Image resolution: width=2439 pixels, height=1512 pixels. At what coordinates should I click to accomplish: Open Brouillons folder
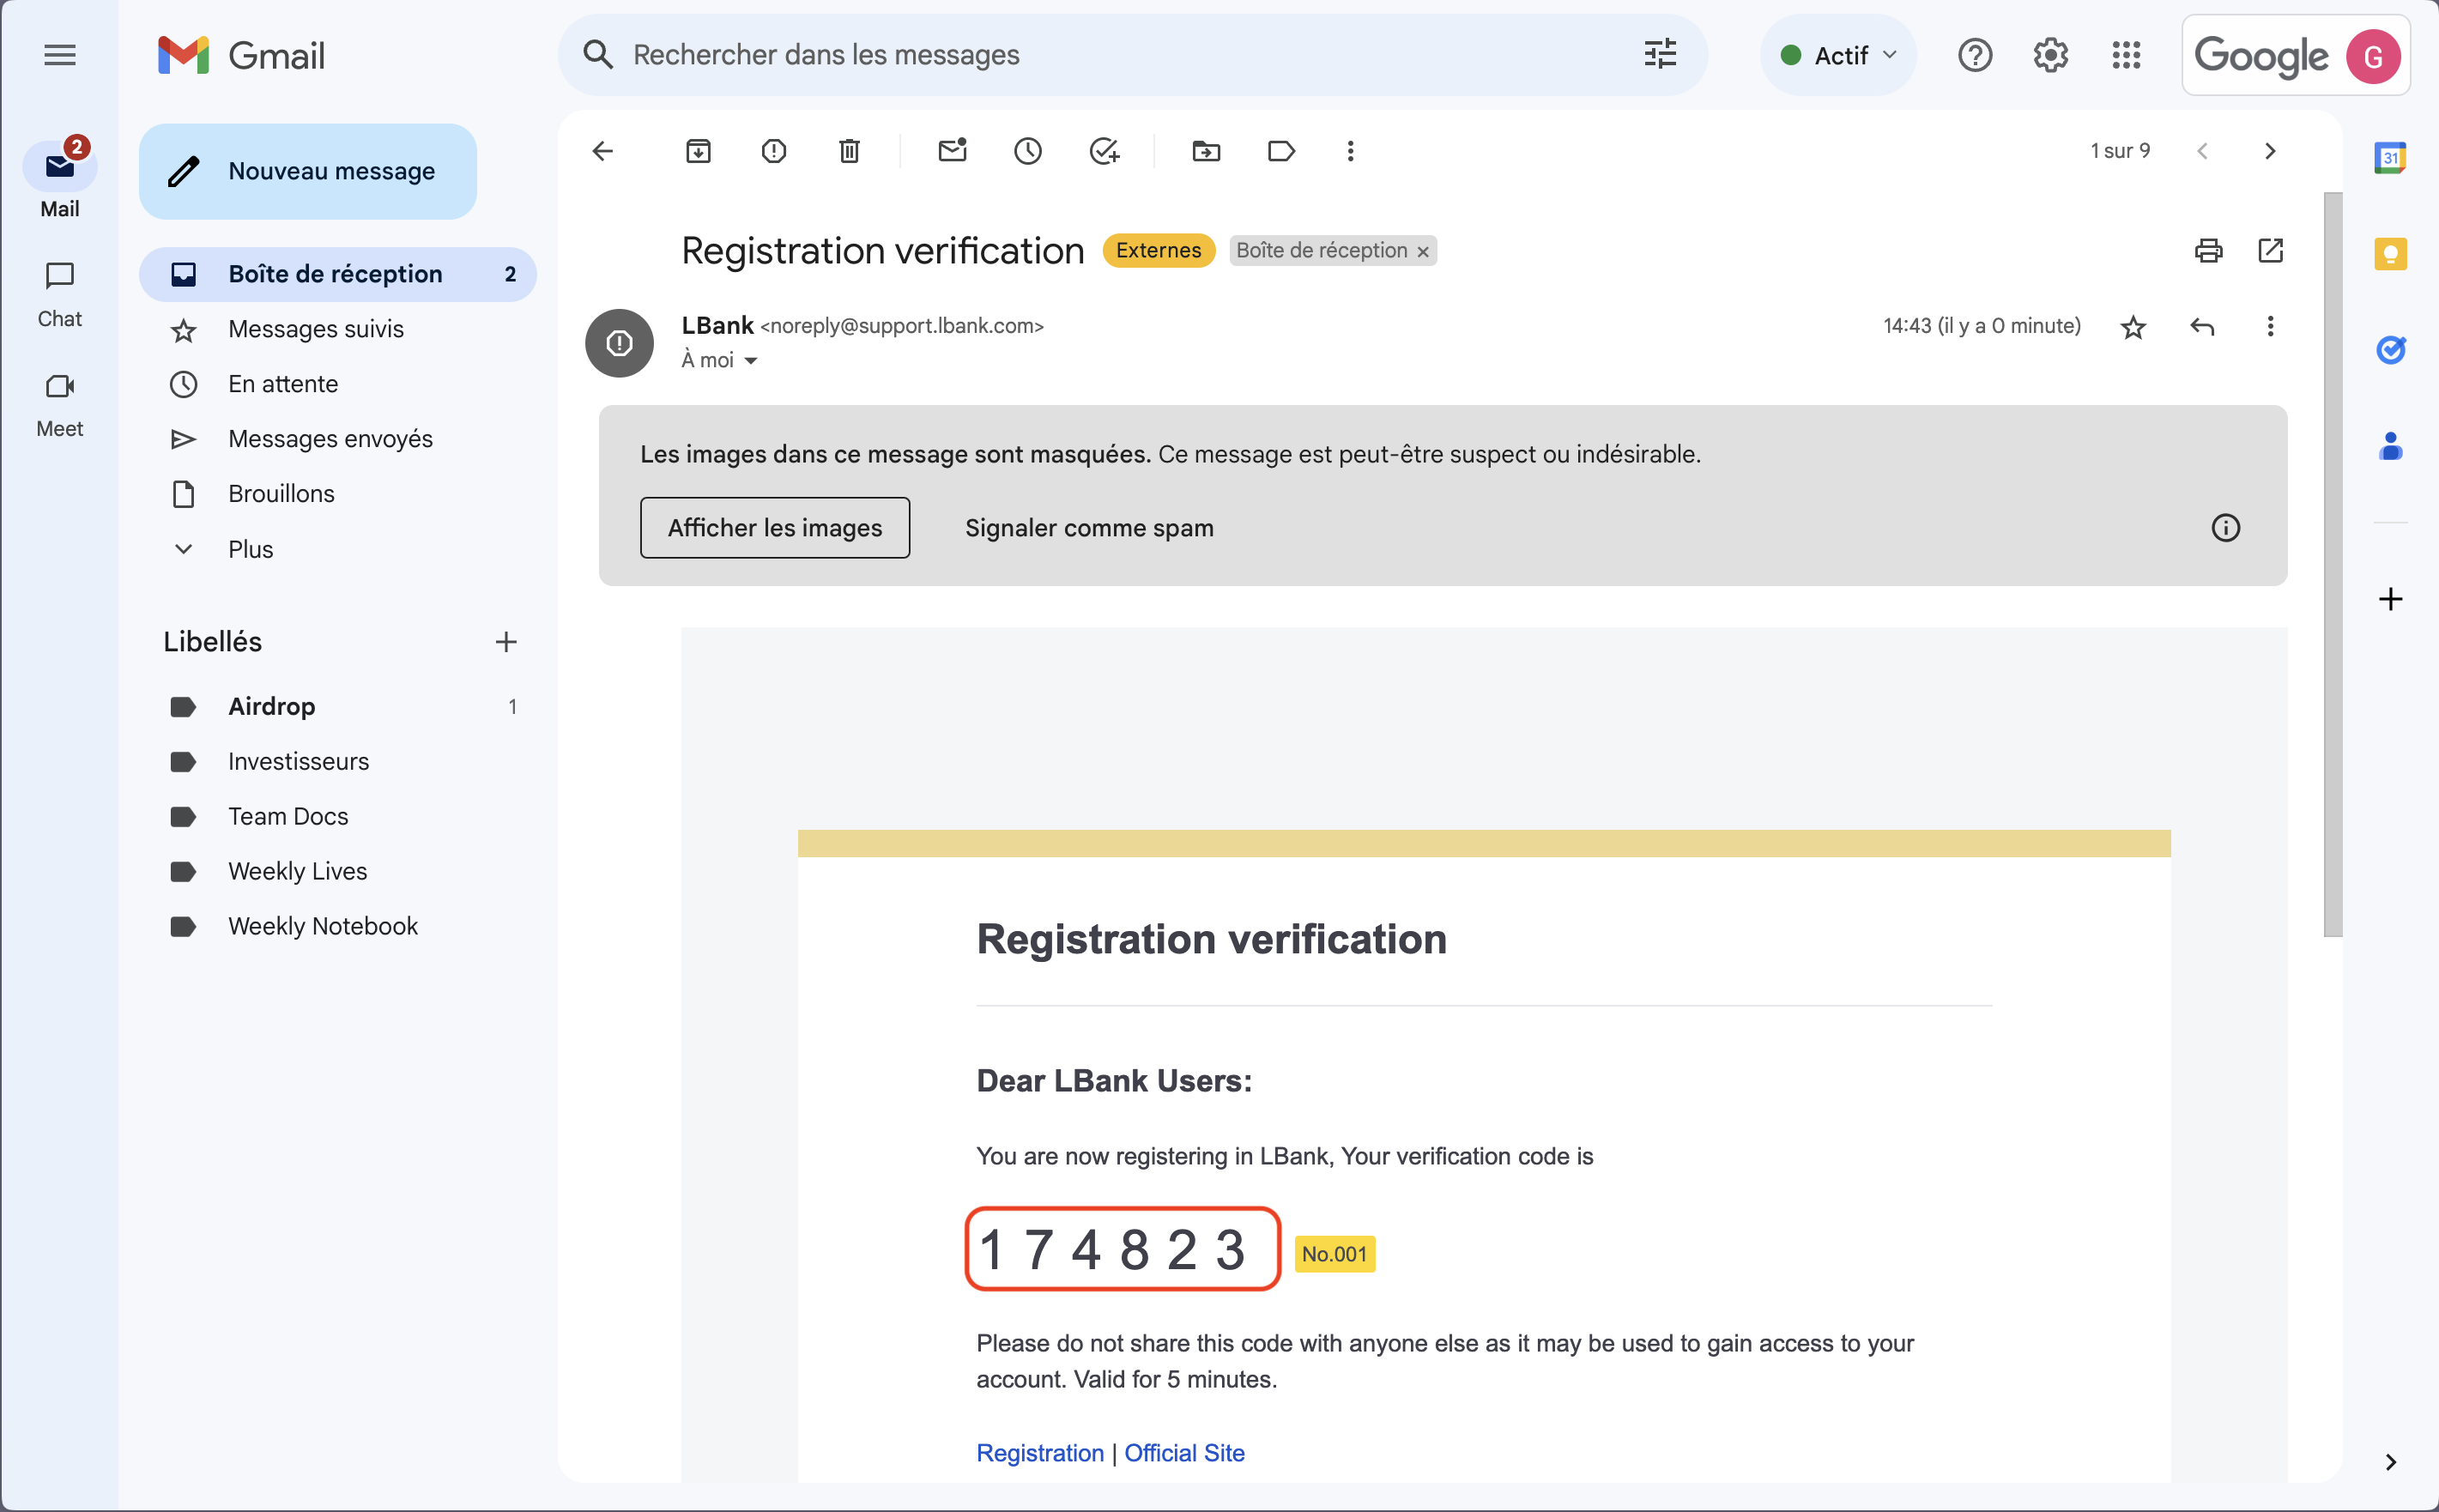[338, 494]
